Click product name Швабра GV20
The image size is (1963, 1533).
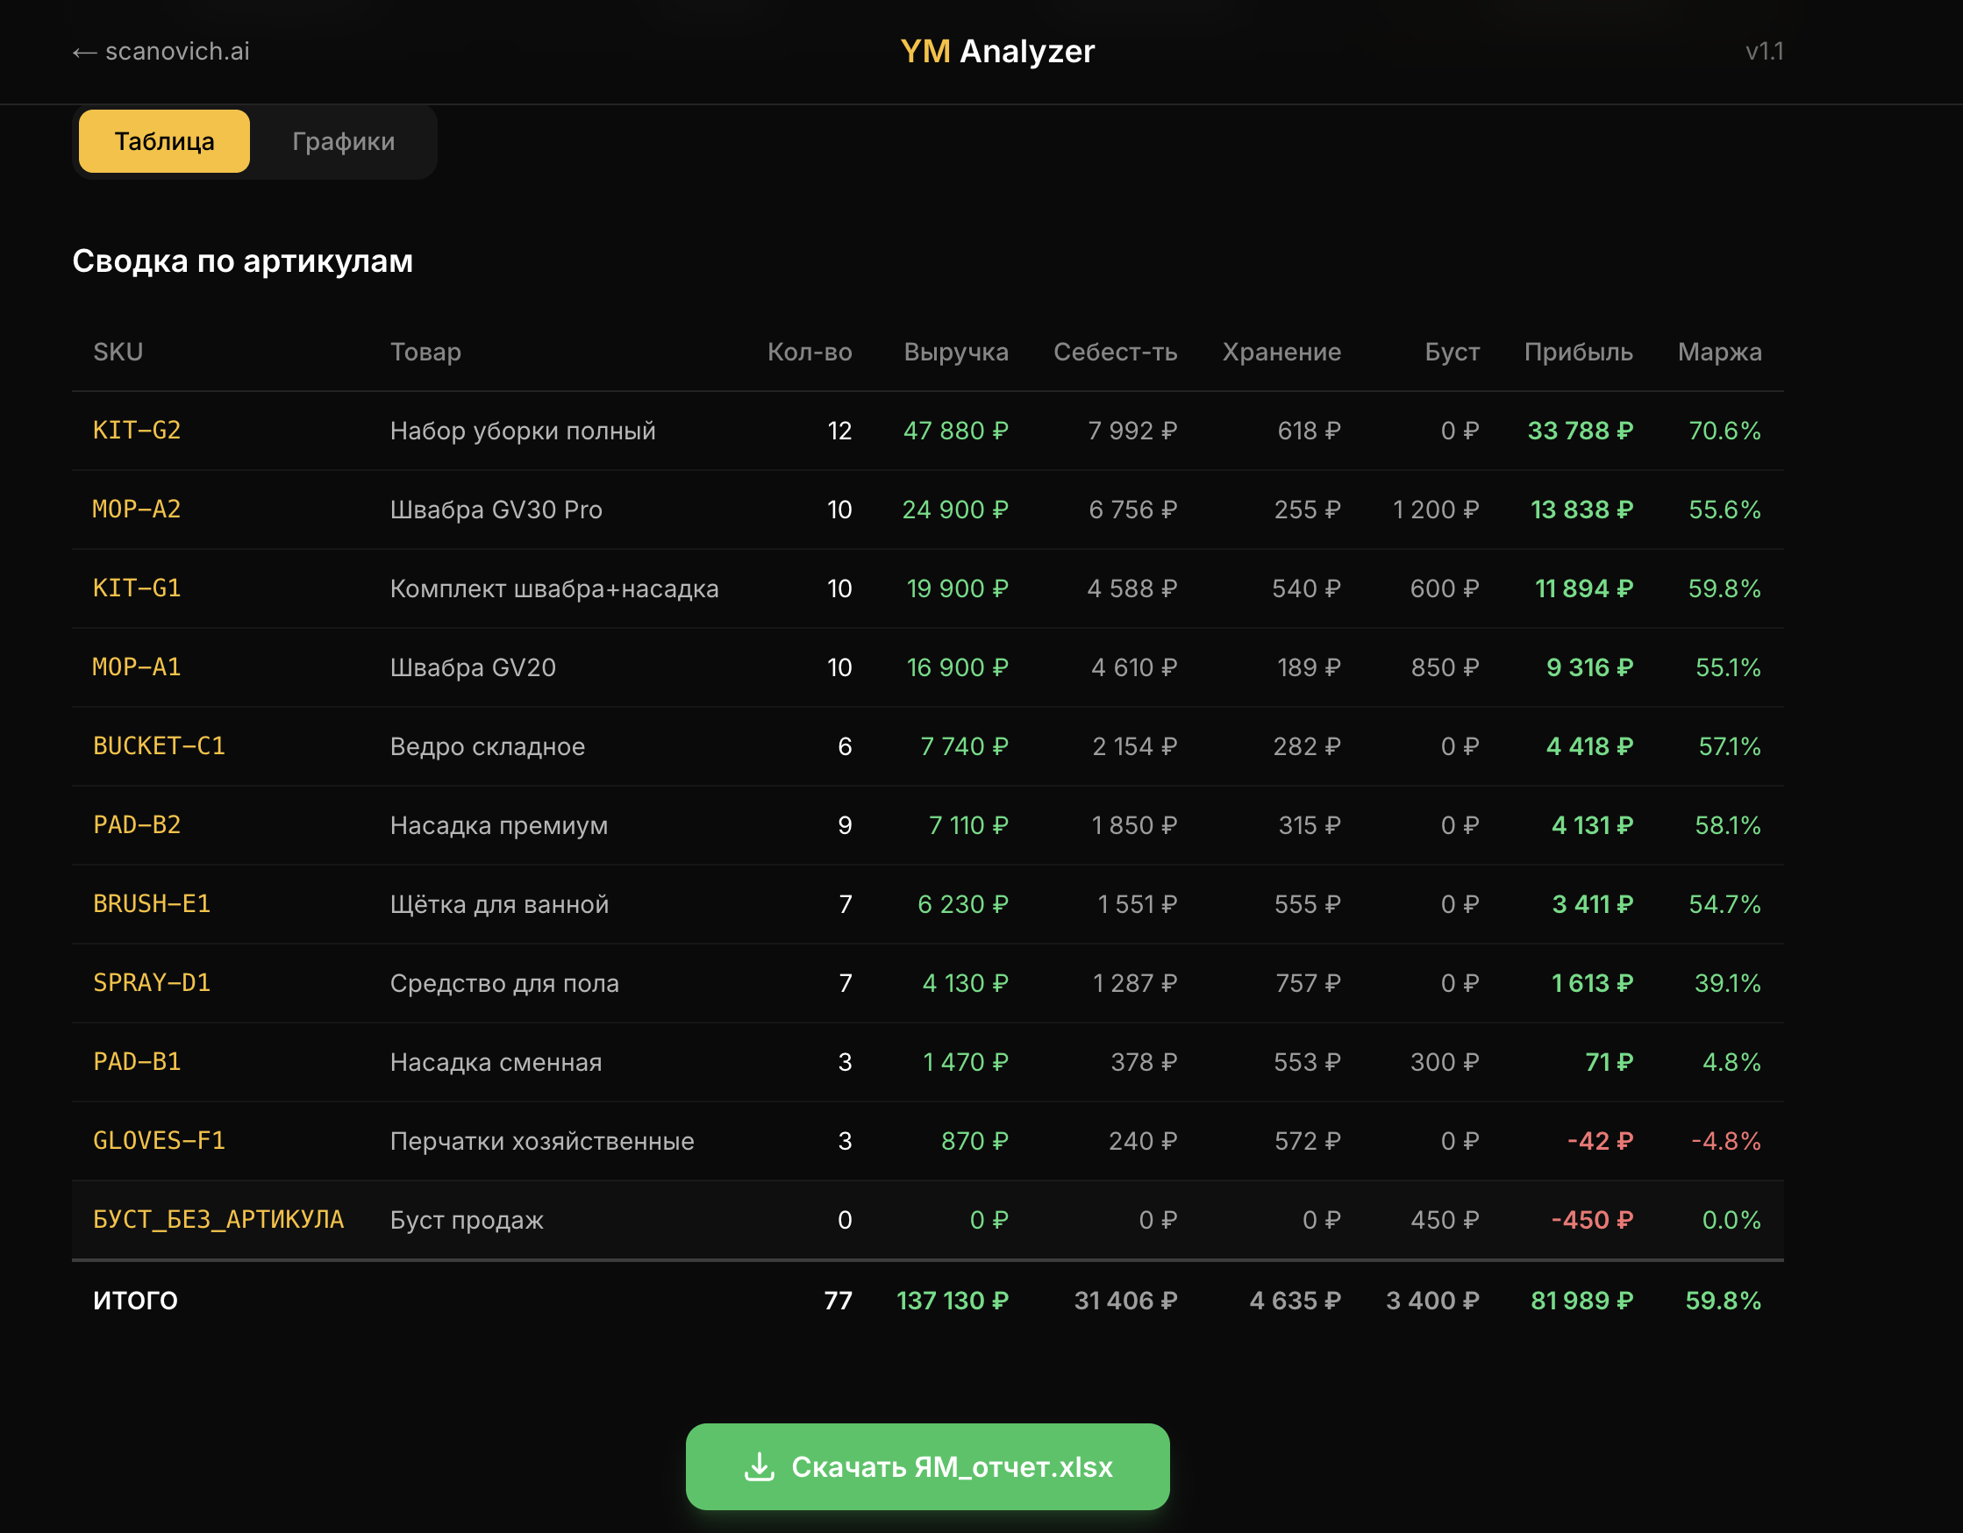point(473,667)
